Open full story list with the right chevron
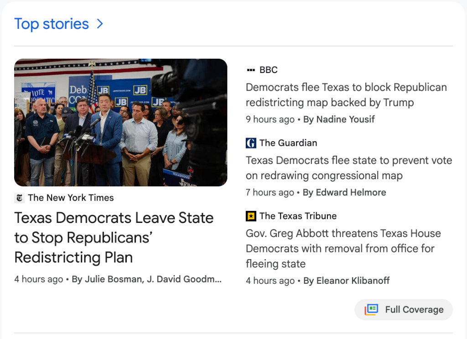The height and width of the screenshot is (339, 467). 100,24
